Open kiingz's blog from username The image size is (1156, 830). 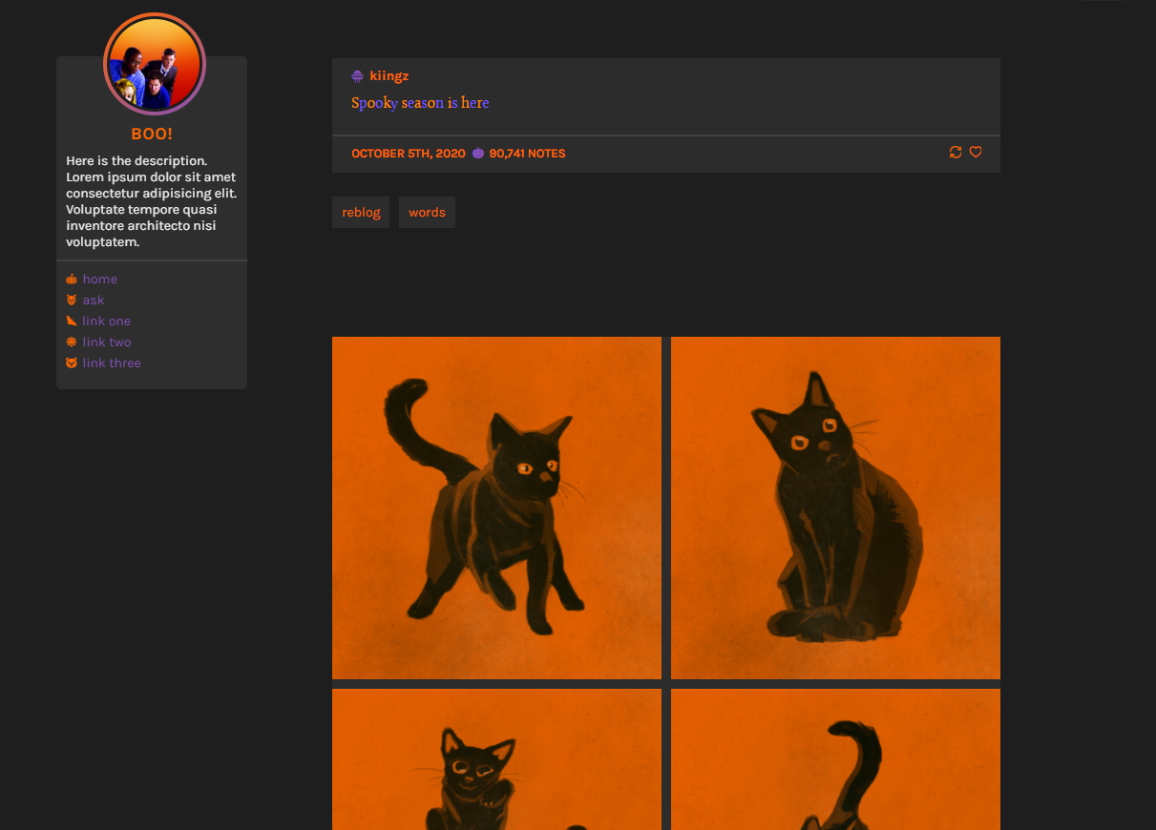[389, 76]
